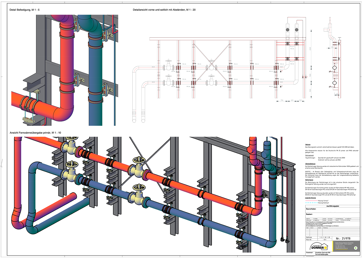Click the pink Heizung Vorlauf legend line

tap(311, 201)
